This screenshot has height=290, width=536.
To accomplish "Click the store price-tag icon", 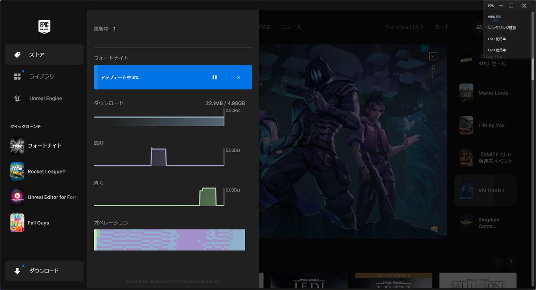I will click(17, 55).
